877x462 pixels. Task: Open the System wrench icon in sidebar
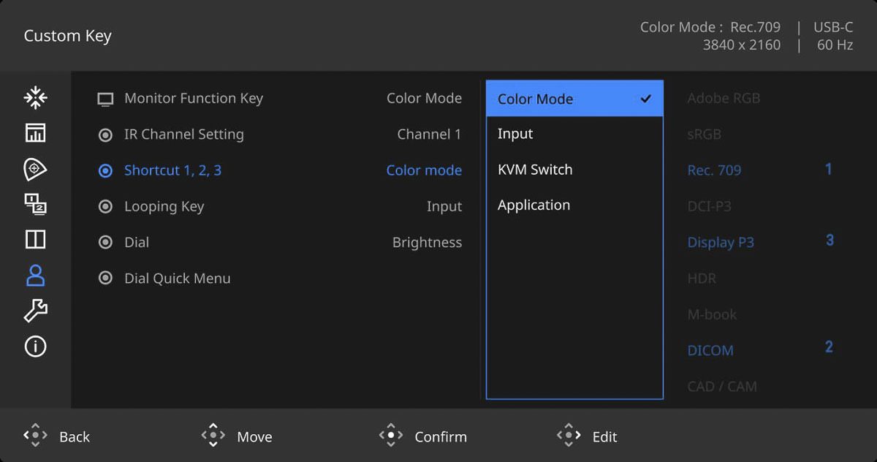(35, 311)
